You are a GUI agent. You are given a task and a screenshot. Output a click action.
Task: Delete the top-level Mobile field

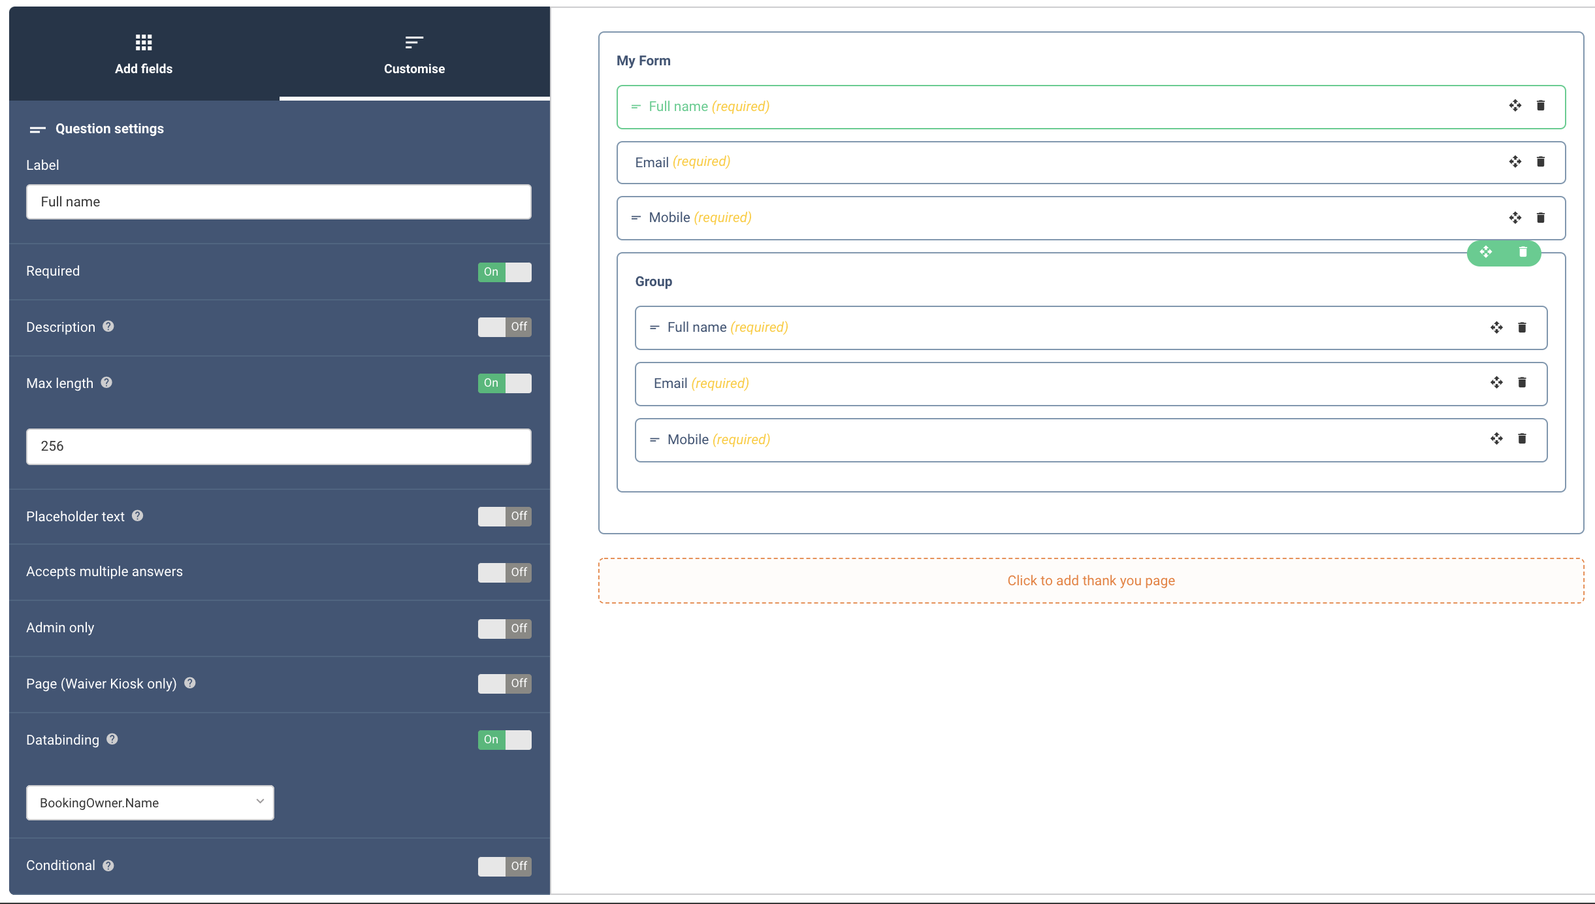1541,218
